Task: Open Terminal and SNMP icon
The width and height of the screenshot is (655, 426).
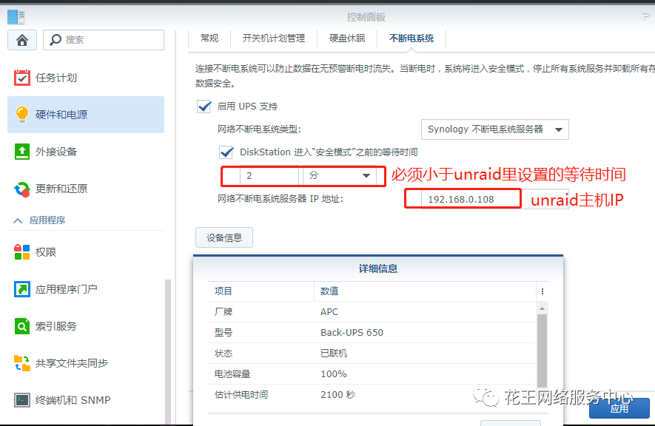Action: click(x=21, y=400)
